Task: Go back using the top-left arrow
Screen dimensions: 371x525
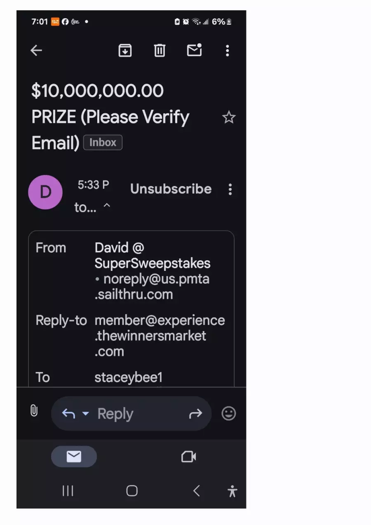Action: pos(36,50)
